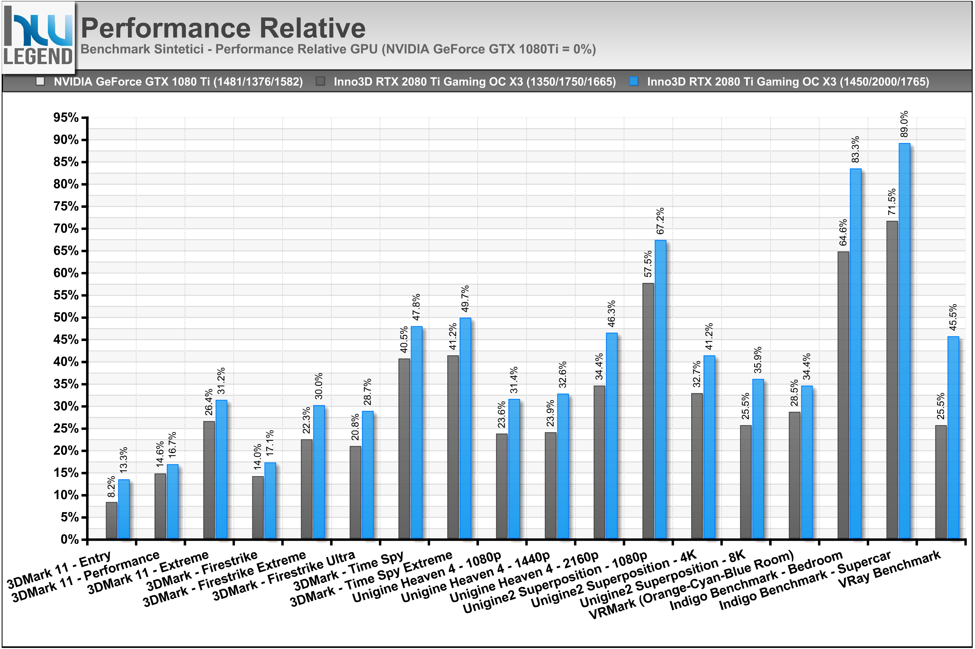The width and height of the screenshot is (975, 649).
Task: Select legend label NVIDIA GeForce GTX 1080 Ti
Action: click(x=178, y=81)
